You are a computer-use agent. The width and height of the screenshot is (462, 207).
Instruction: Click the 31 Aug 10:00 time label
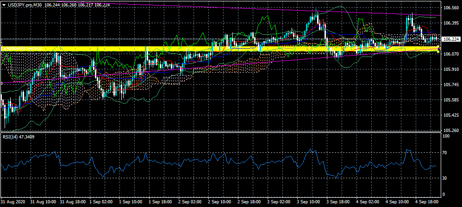[x=43, y=202]
